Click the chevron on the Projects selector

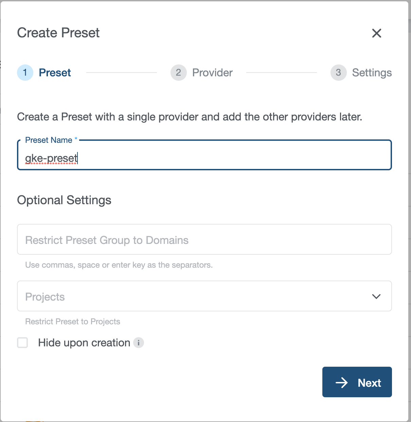(376, 296)
